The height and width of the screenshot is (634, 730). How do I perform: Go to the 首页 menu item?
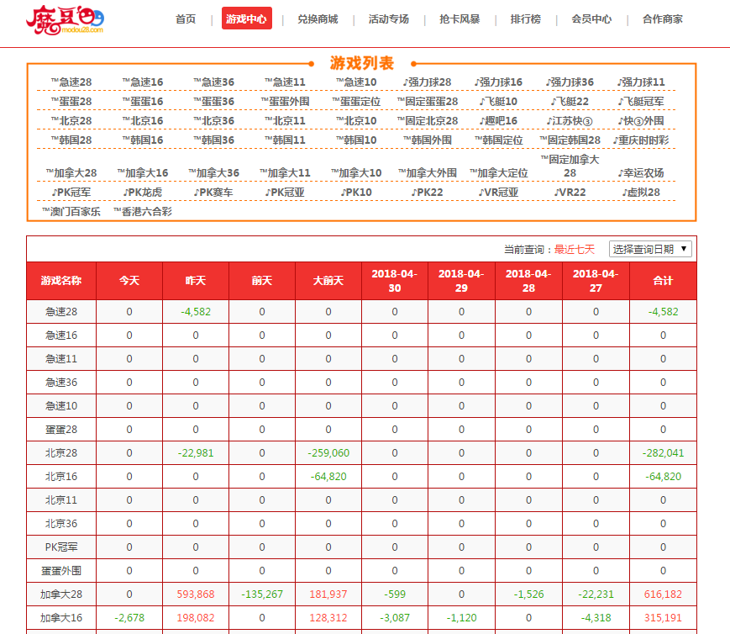tap(186, 19)
